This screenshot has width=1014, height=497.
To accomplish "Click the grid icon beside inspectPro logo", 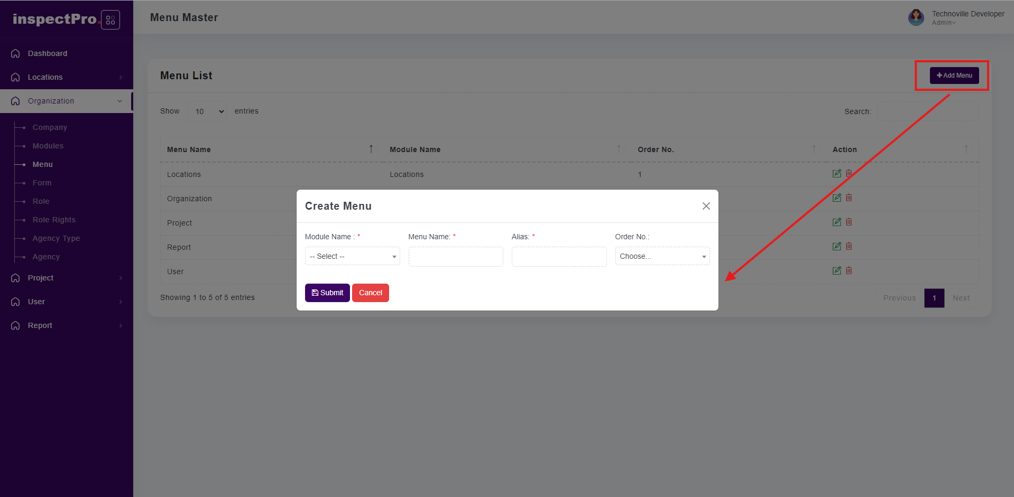I will pyautogui.click(x=110, y=20).
